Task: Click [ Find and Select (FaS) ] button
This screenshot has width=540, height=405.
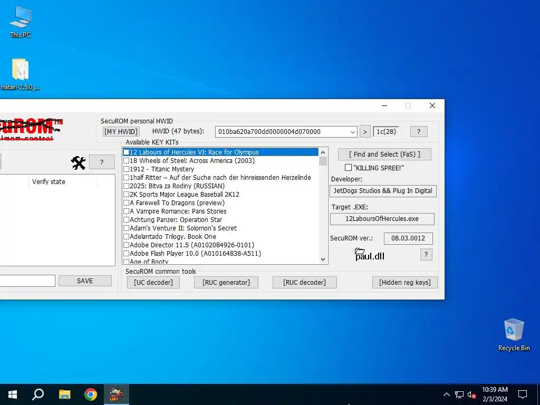Action: coord(384,155)
